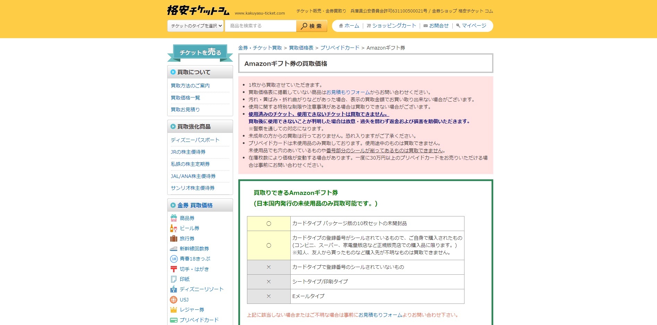Viewport: 657px width, 325px height.
Task: Click cart icon next to ショッピングカート
Action: tap(369, 26)
